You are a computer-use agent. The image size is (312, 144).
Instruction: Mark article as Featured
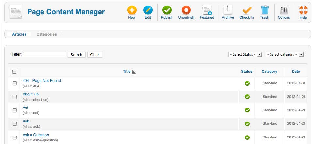(x=207, y=10)
